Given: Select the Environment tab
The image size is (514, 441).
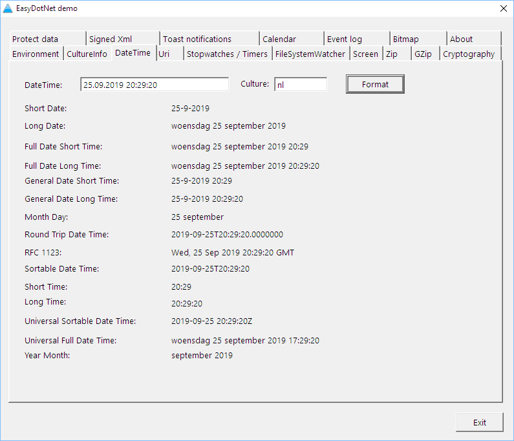Looking at the screenshot, I should pos(36,54).
